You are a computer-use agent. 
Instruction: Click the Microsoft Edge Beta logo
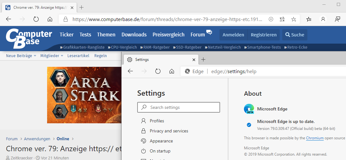click(x=249, y=109)
